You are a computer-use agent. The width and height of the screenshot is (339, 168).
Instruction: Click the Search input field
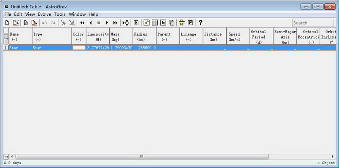tap(313, 23)
